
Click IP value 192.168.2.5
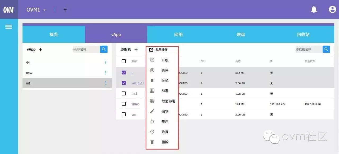277,104
